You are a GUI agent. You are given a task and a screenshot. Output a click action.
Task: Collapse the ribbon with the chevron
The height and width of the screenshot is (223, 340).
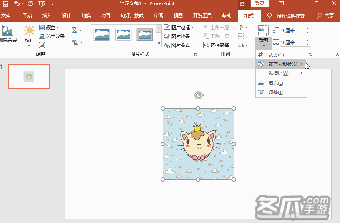pyautogui.click(x=337, y=55)
